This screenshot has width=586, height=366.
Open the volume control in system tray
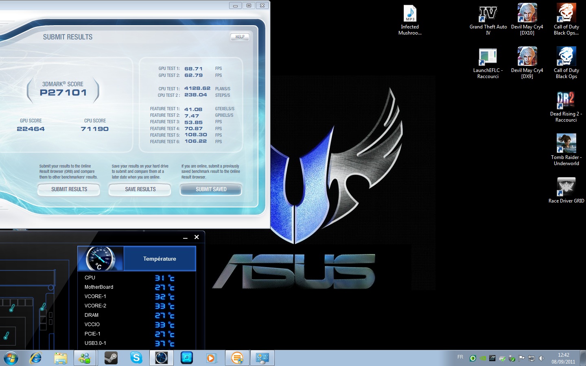point(541,358)
